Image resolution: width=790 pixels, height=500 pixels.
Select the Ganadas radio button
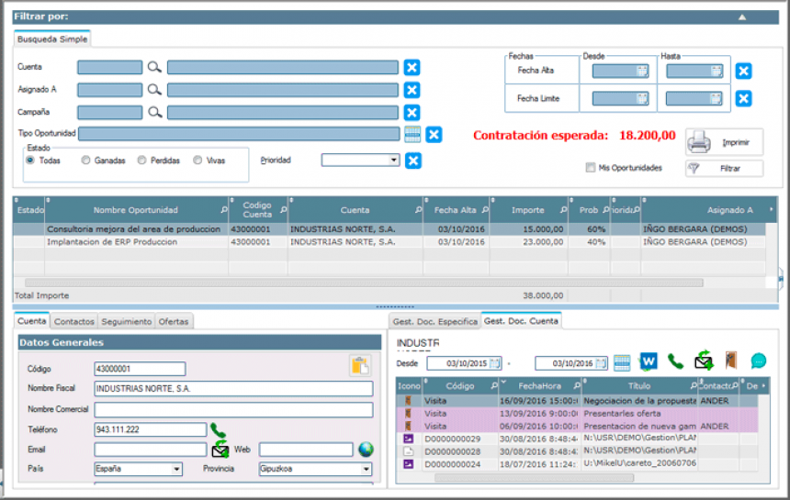[x=85, y=161]
